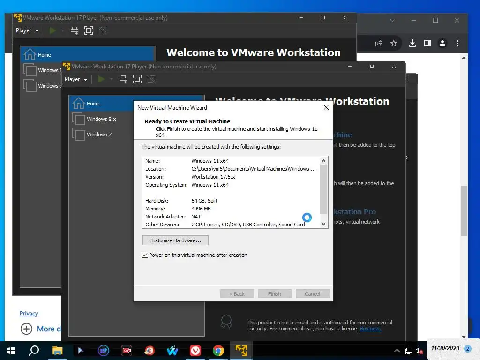The width and height of the screenshot is (480, 360).
Task: Expand More details plus icon on browser page
Action: (x=26, y=329)
